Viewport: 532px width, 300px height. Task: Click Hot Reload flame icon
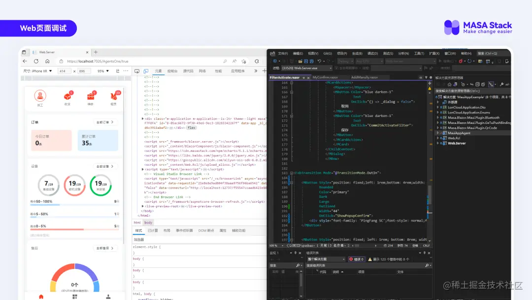pos(461,61)
